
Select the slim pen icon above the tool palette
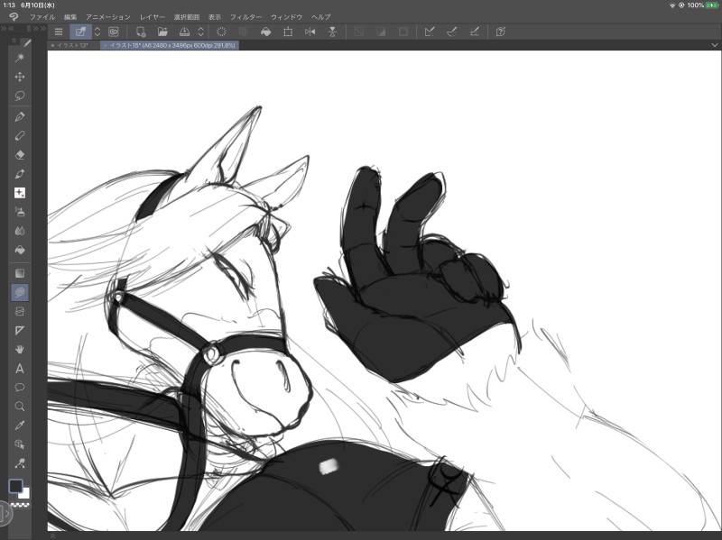[x=28, y=42]
